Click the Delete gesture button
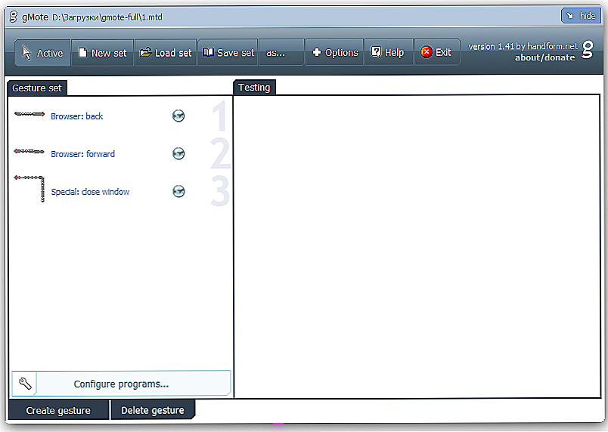Image resolution: width=608 pixels, height=432 pixels. 153,410
